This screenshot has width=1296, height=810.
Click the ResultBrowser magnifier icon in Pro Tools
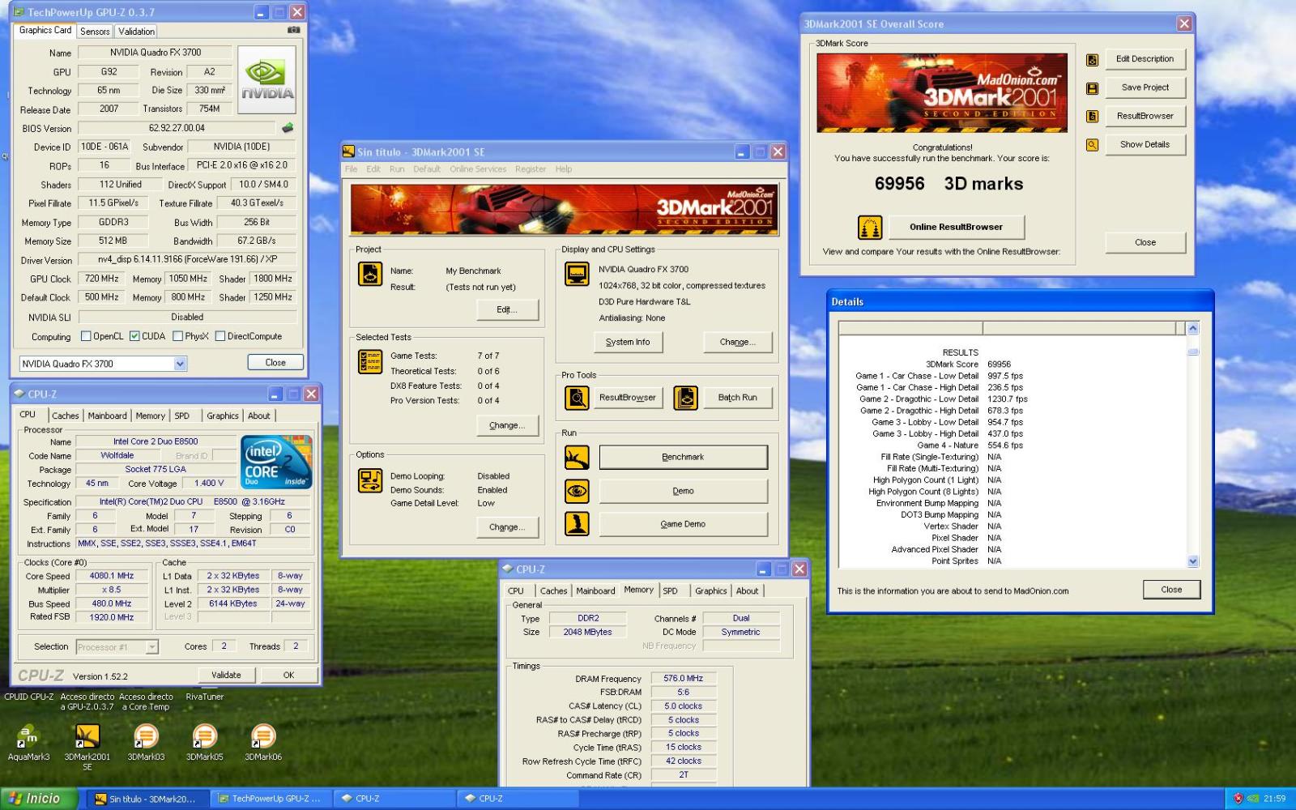(577, 398)
